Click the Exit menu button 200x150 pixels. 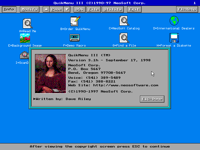(x=134, y=9)
